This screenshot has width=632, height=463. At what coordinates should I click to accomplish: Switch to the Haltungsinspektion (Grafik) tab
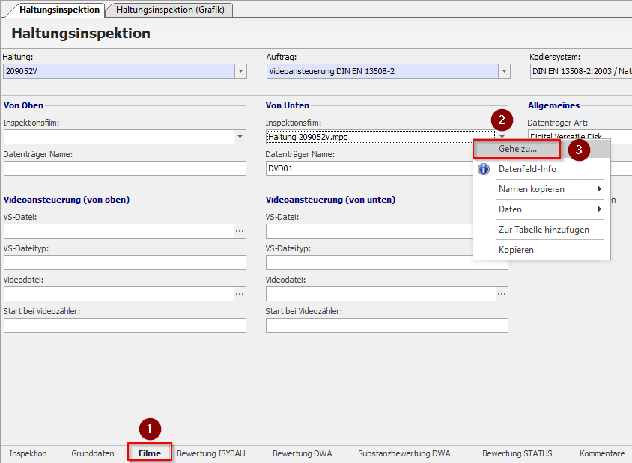tap(170, 10)
